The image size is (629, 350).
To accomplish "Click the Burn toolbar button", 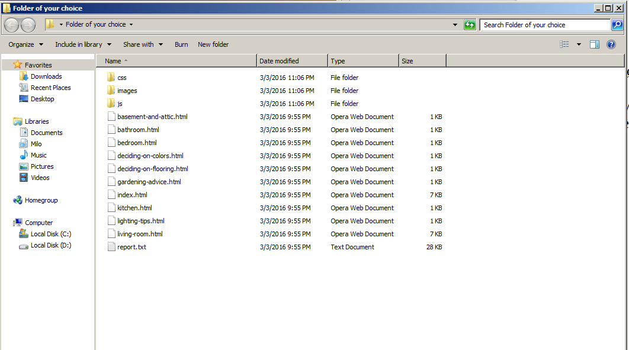I will coord(181,44).
